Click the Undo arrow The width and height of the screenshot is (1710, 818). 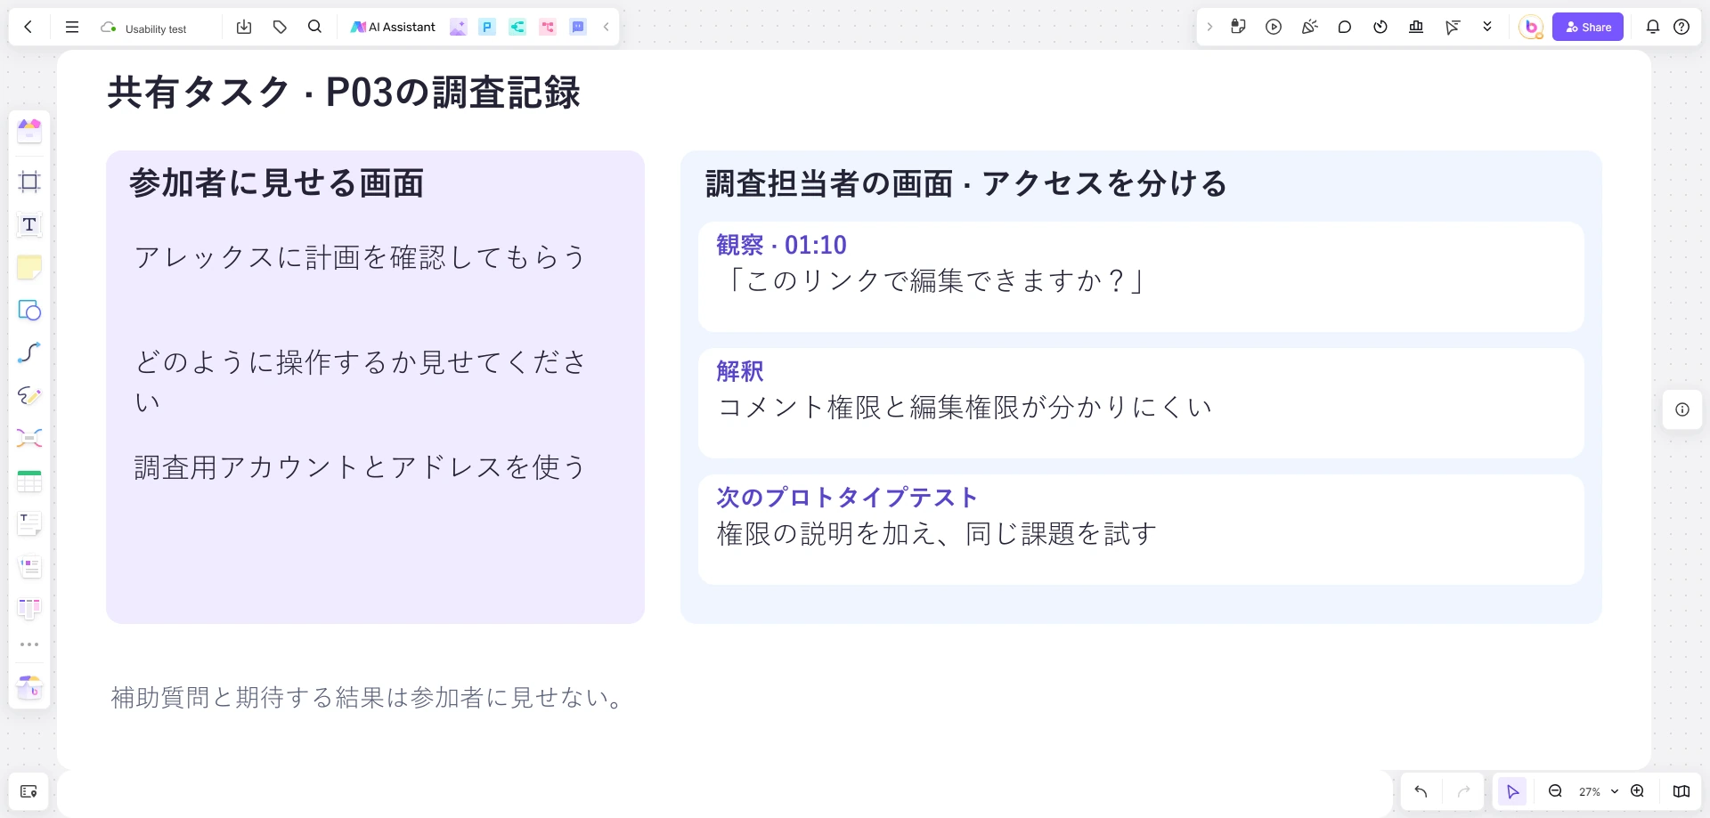coord(1421,791)
